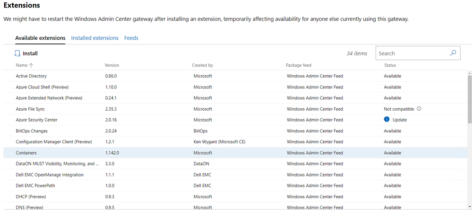Select the DHCP (Preview) row

tap(235, 196)
